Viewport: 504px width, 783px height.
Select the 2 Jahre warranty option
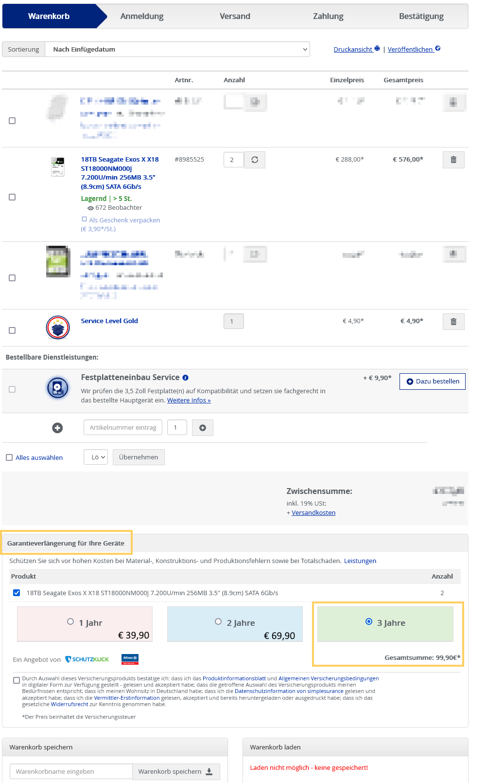[218, 621]
